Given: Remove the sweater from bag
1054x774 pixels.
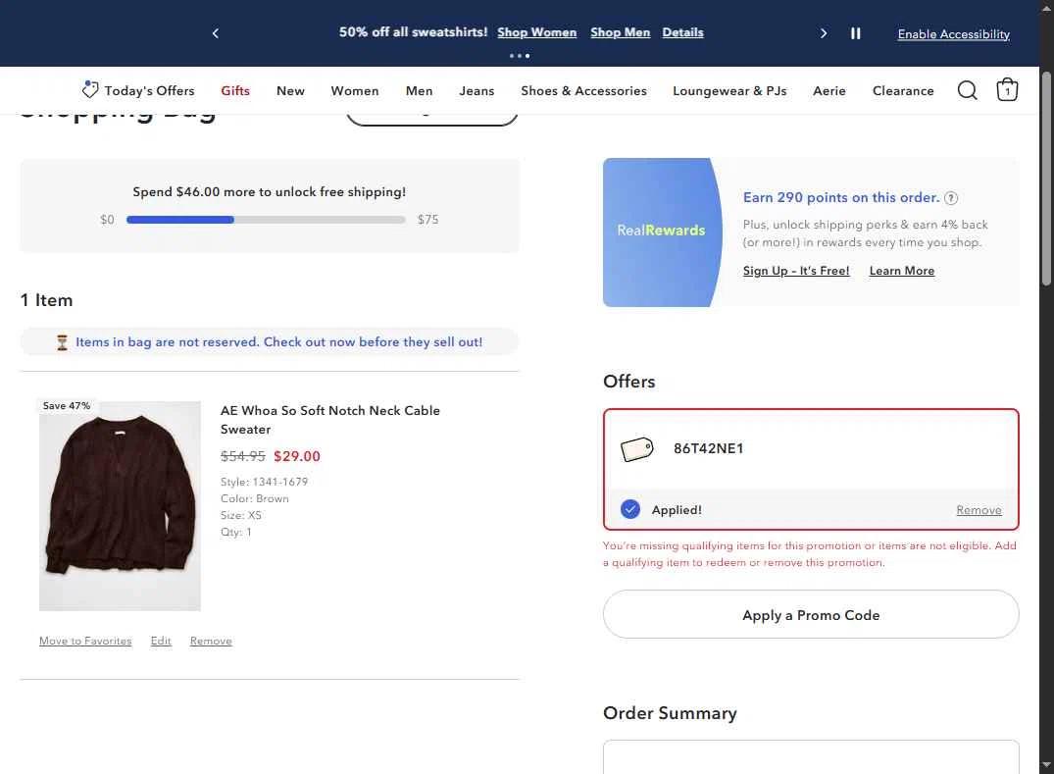Looking at the screenshot, I should pos(211,641).
